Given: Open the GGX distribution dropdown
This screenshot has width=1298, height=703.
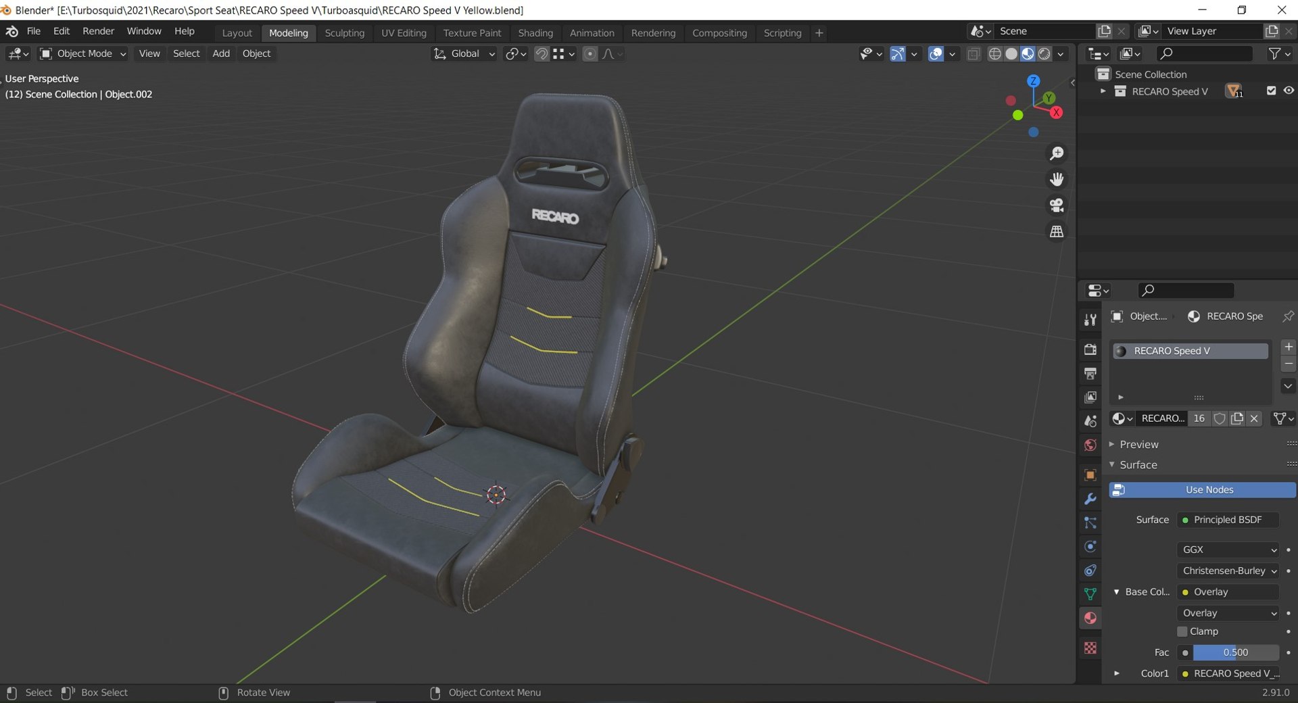Looking at the screenshot, I should coord(1228,550).
